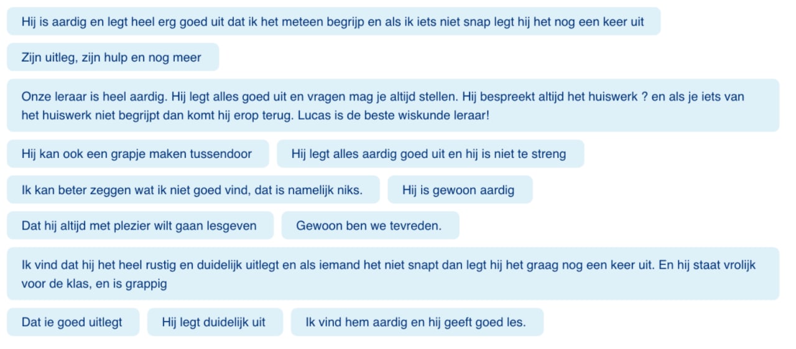The height and width of the screenshot is (349, 796).
Task: Click 'Ik vind hem aardig en hij geeft goed les.'
Action: pos(416,322)
